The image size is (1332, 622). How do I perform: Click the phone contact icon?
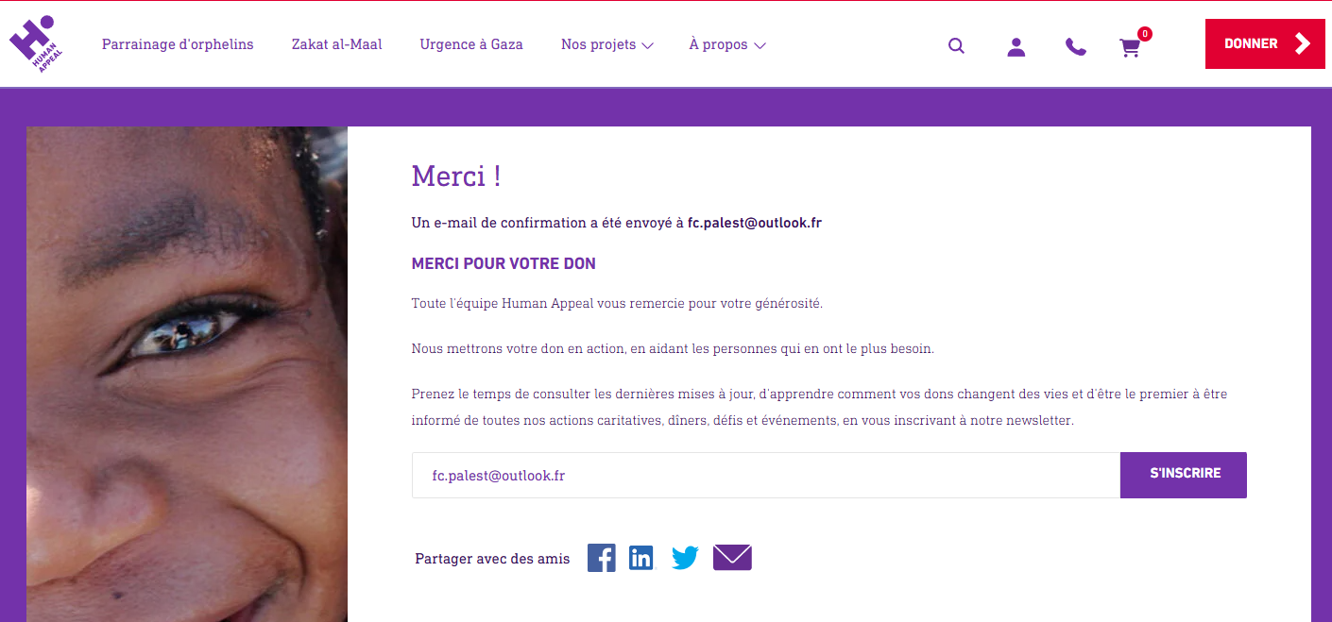[1075, 46]
